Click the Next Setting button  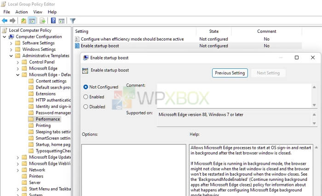(x=268, y=73)
